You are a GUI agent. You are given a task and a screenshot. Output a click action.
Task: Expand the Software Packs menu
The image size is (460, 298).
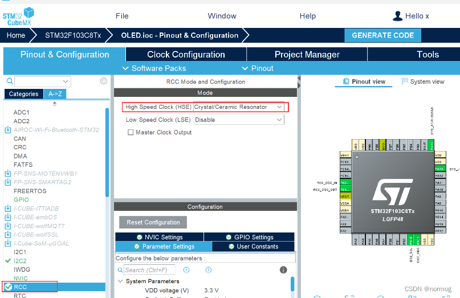[154, 68]
